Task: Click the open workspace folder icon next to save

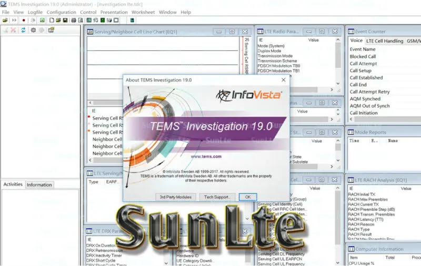Action: pos(58,21)
